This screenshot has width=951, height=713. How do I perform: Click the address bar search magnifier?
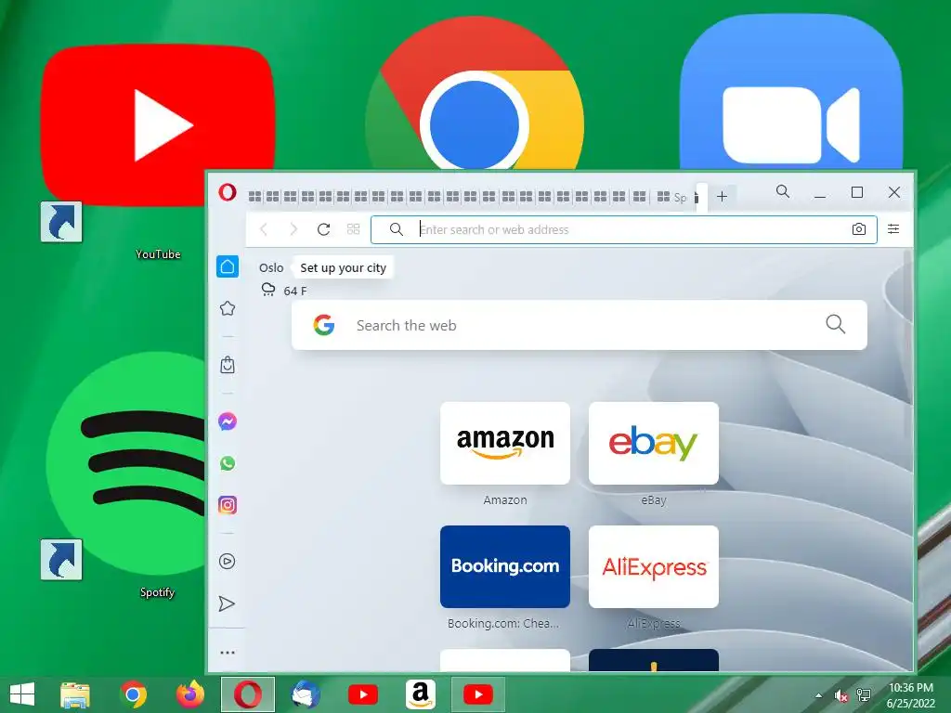(x=396, y=229)
